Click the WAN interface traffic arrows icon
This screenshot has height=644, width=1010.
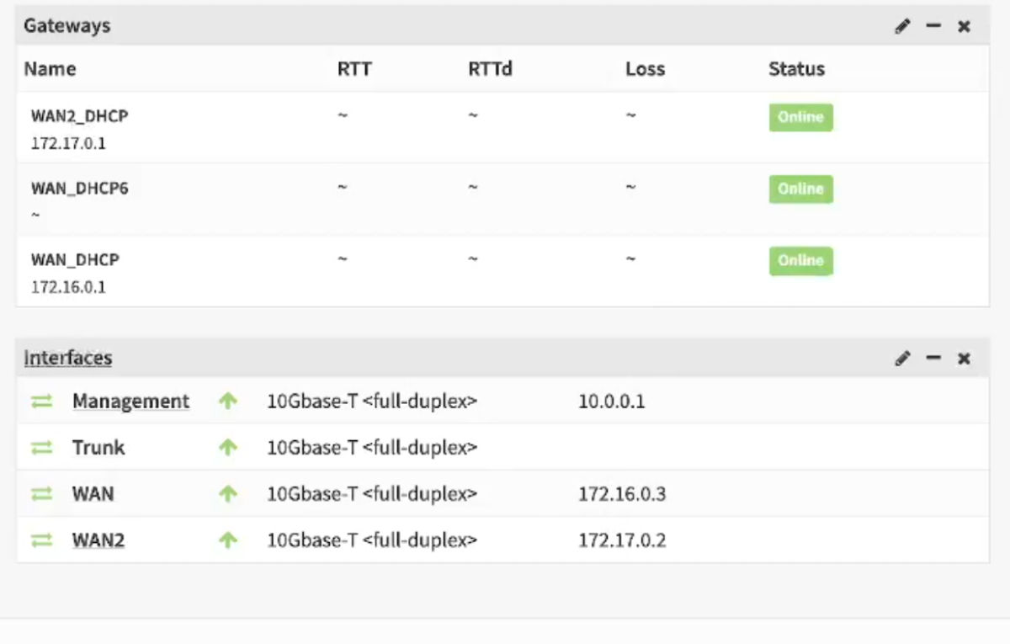pos(41,494)
